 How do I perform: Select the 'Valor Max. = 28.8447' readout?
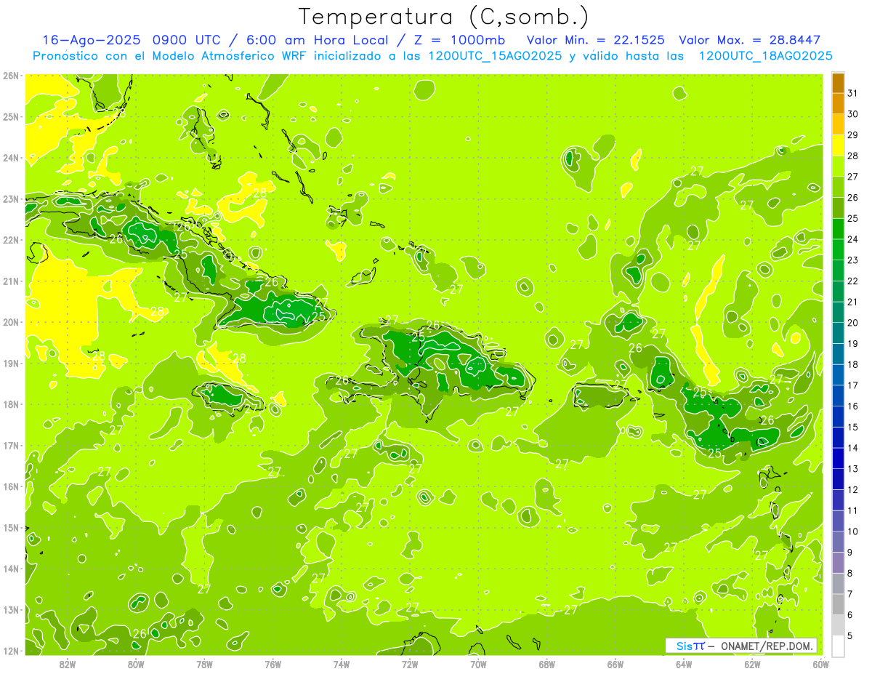click(749, 40)
